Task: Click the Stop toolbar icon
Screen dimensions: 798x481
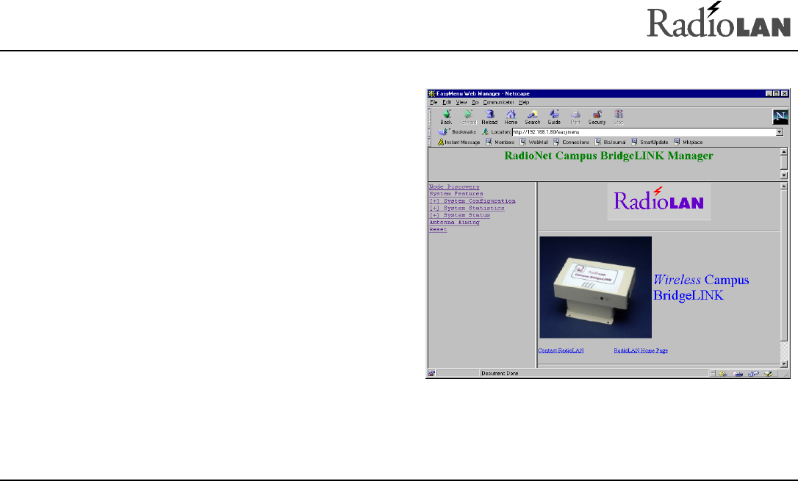Action: 619,117
